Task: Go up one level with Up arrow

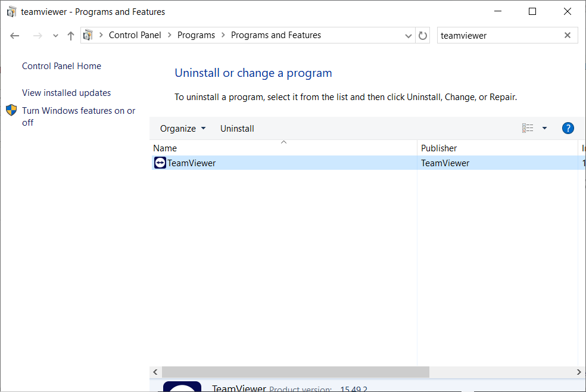Action: (x=71, y=36)
